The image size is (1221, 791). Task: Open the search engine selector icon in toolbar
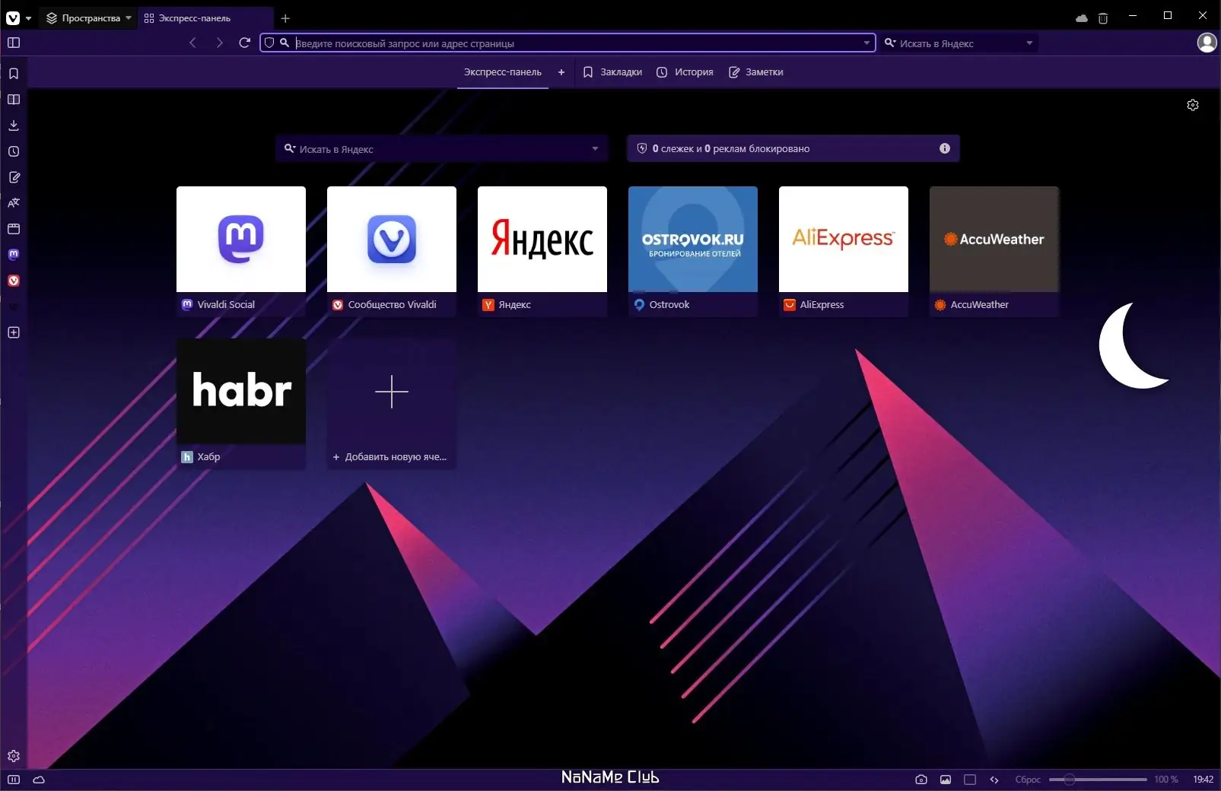pos(889,43)
